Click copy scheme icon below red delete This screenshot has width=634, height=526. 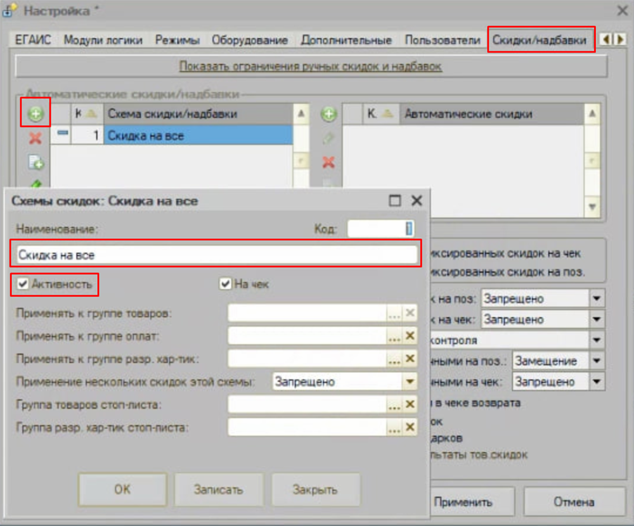(x=36, y=163)
